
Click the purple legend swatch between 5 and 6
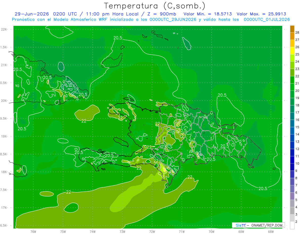292,196
